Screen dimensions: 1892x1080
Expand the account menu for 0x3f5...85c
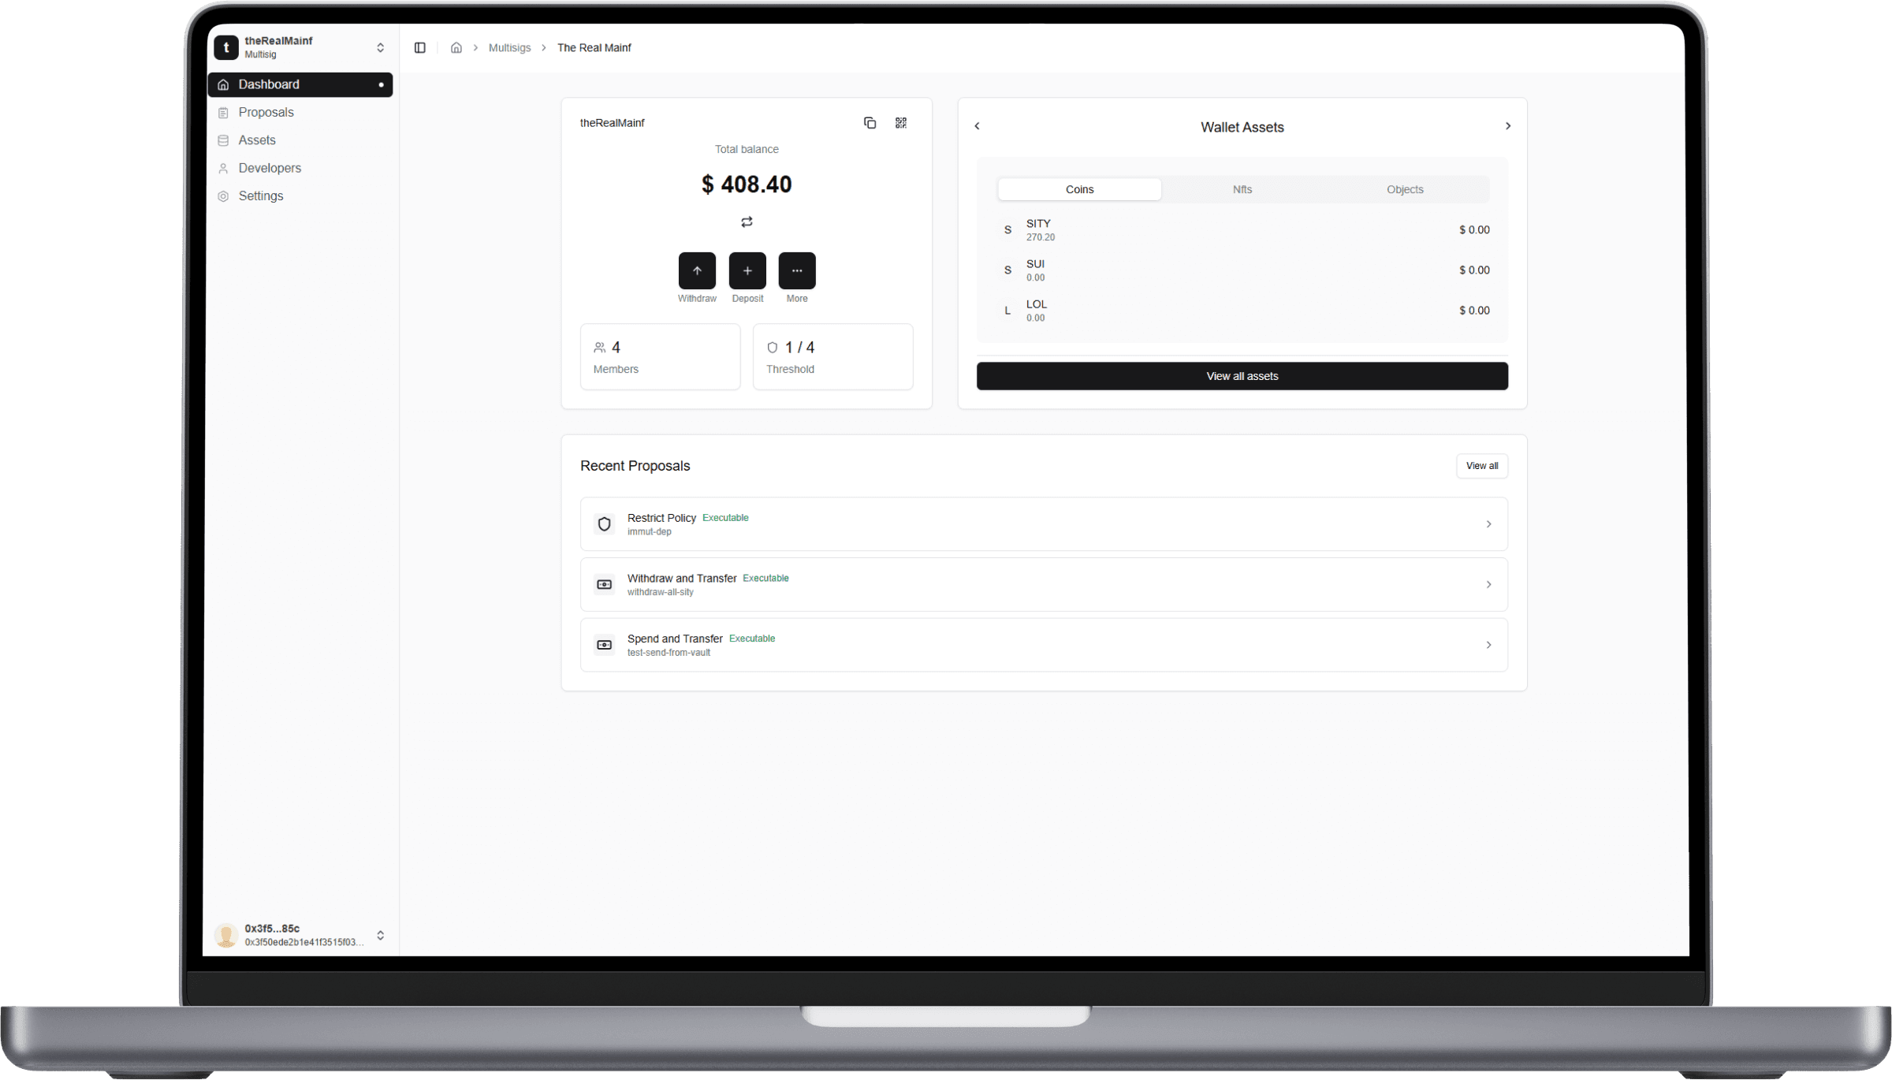point(381,935)
